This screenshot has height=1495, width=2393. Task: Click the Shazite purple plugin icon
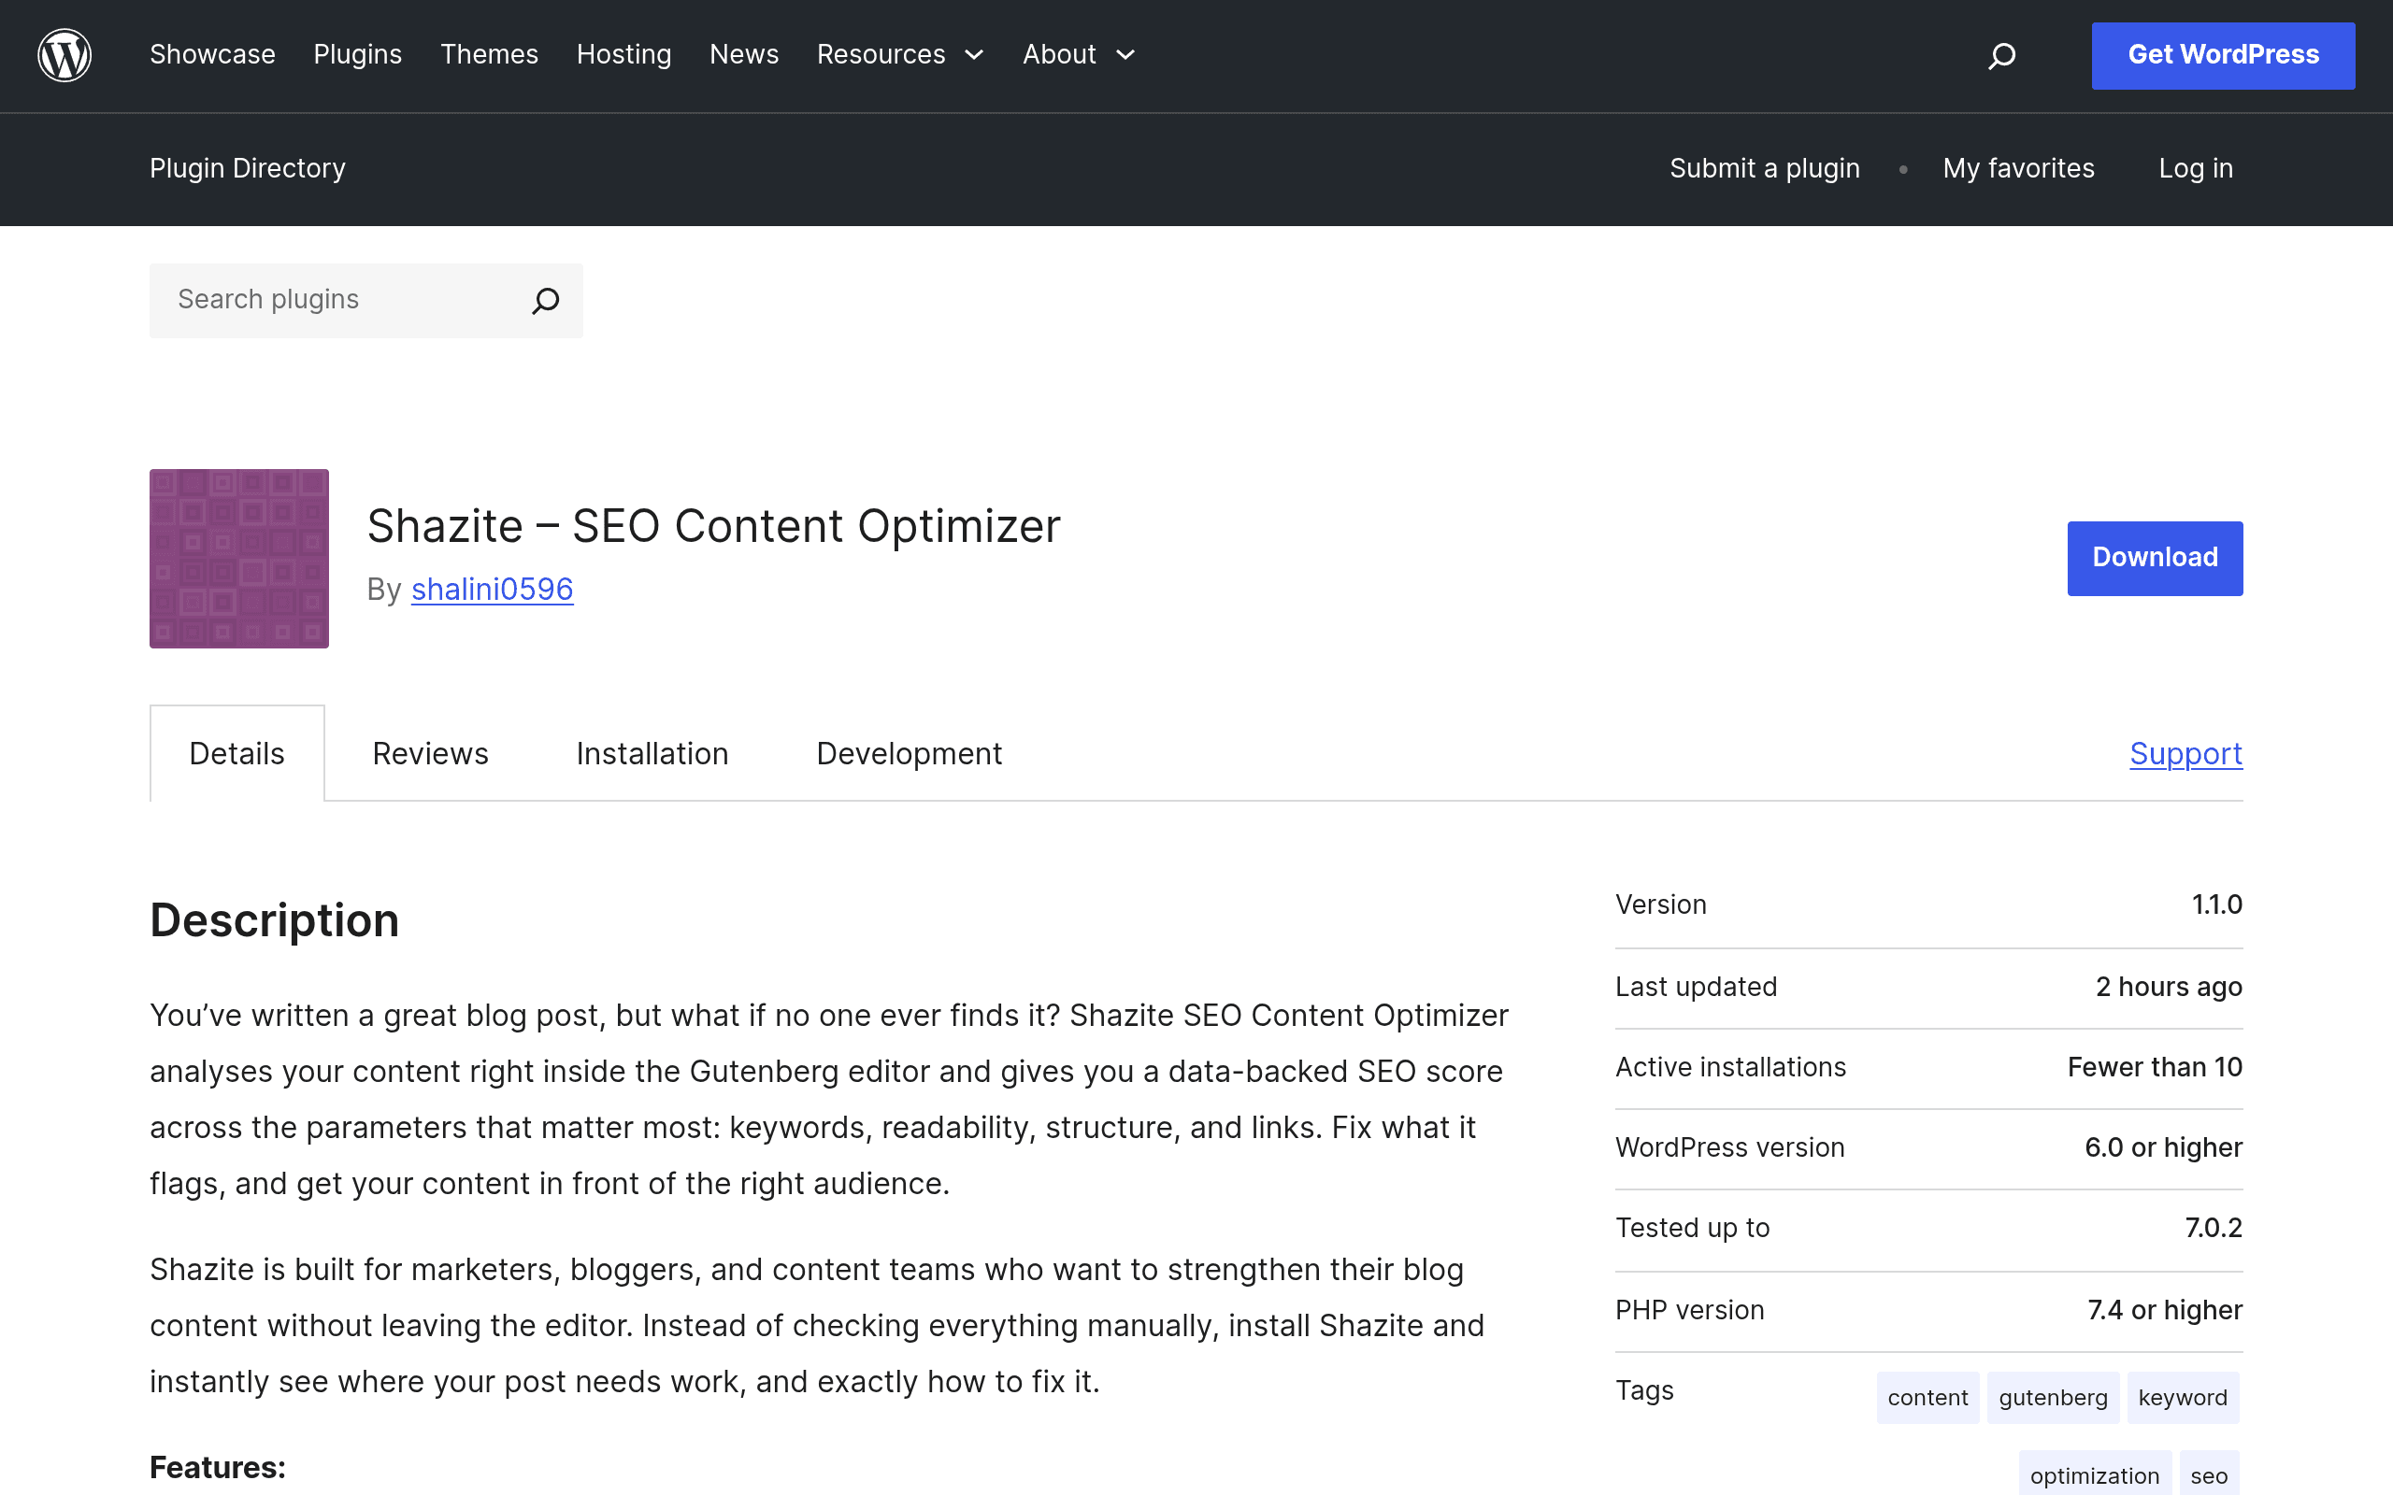(239, 559)
